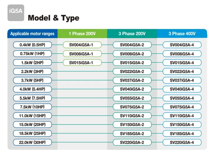This screenshot has width=214, height=153.
Task: Click the SV055iG5A-4 model pill
Action: click(182, 98)
